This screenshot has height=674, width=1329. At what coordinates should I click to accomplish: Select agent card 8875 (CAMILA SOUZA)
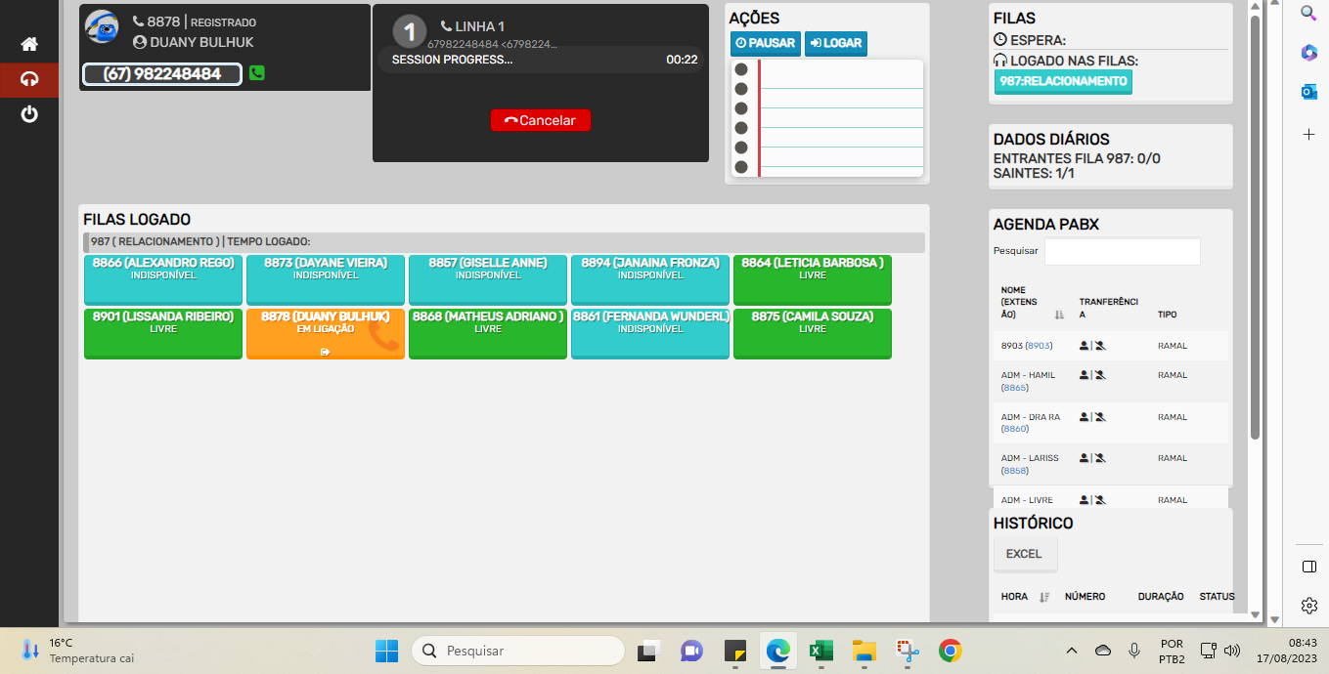tap(813, 333)
